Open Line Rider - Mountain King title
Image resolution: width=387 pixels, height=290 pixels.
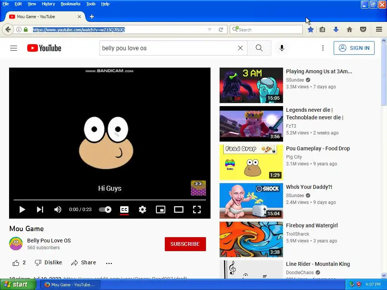(x=318, y=264)
